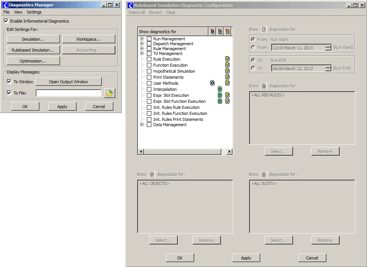Image resolution: width=367 pixels, height=267 pixels.
Task: Click Diagnostics Manager title bar app icon
Action: tap(5, 5)
